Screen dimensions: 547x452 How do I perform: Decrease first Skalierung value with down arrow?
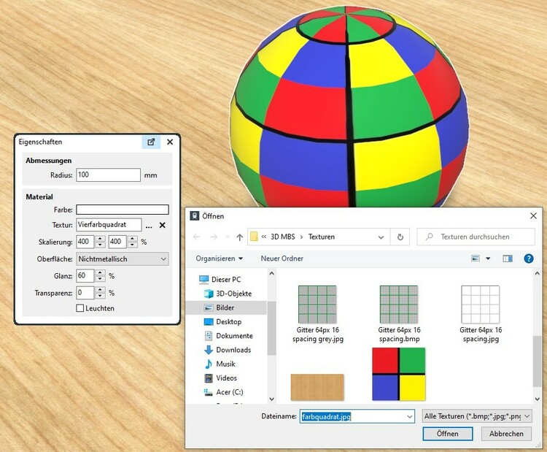pos(100,245)
